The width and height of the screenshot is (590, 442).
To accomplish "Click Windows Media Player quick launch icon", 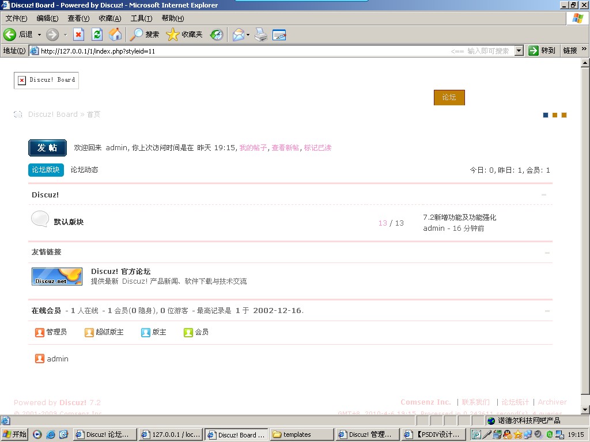I will pyautogui.click(x=37, y=435).
